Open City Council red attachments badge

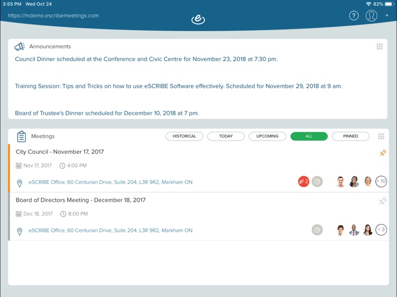tap(304, 181)
